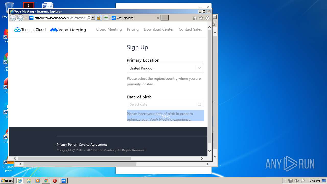Click the refresh page icon
Image resolution: width=327 pixels, height=184 pixels.
coord(106,18)
